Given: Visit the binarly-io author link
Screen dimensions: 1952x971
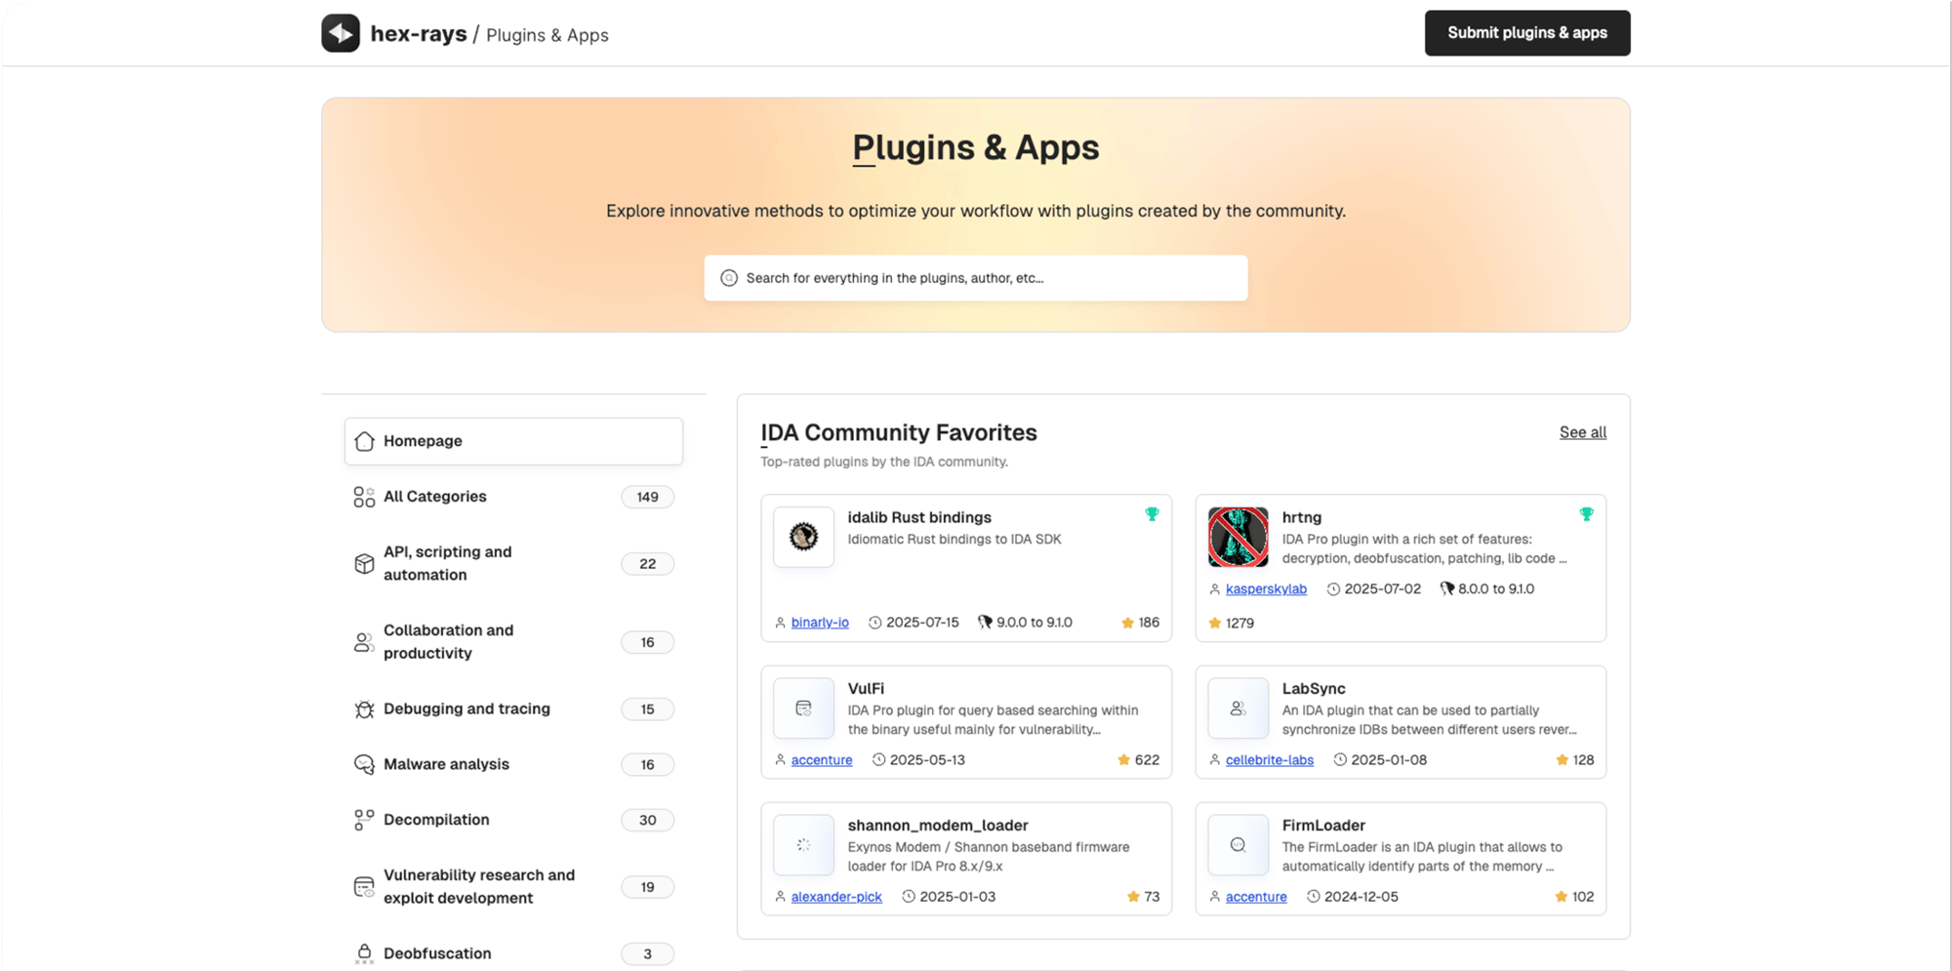Looking at the screenshot, I should coord(820,622).
